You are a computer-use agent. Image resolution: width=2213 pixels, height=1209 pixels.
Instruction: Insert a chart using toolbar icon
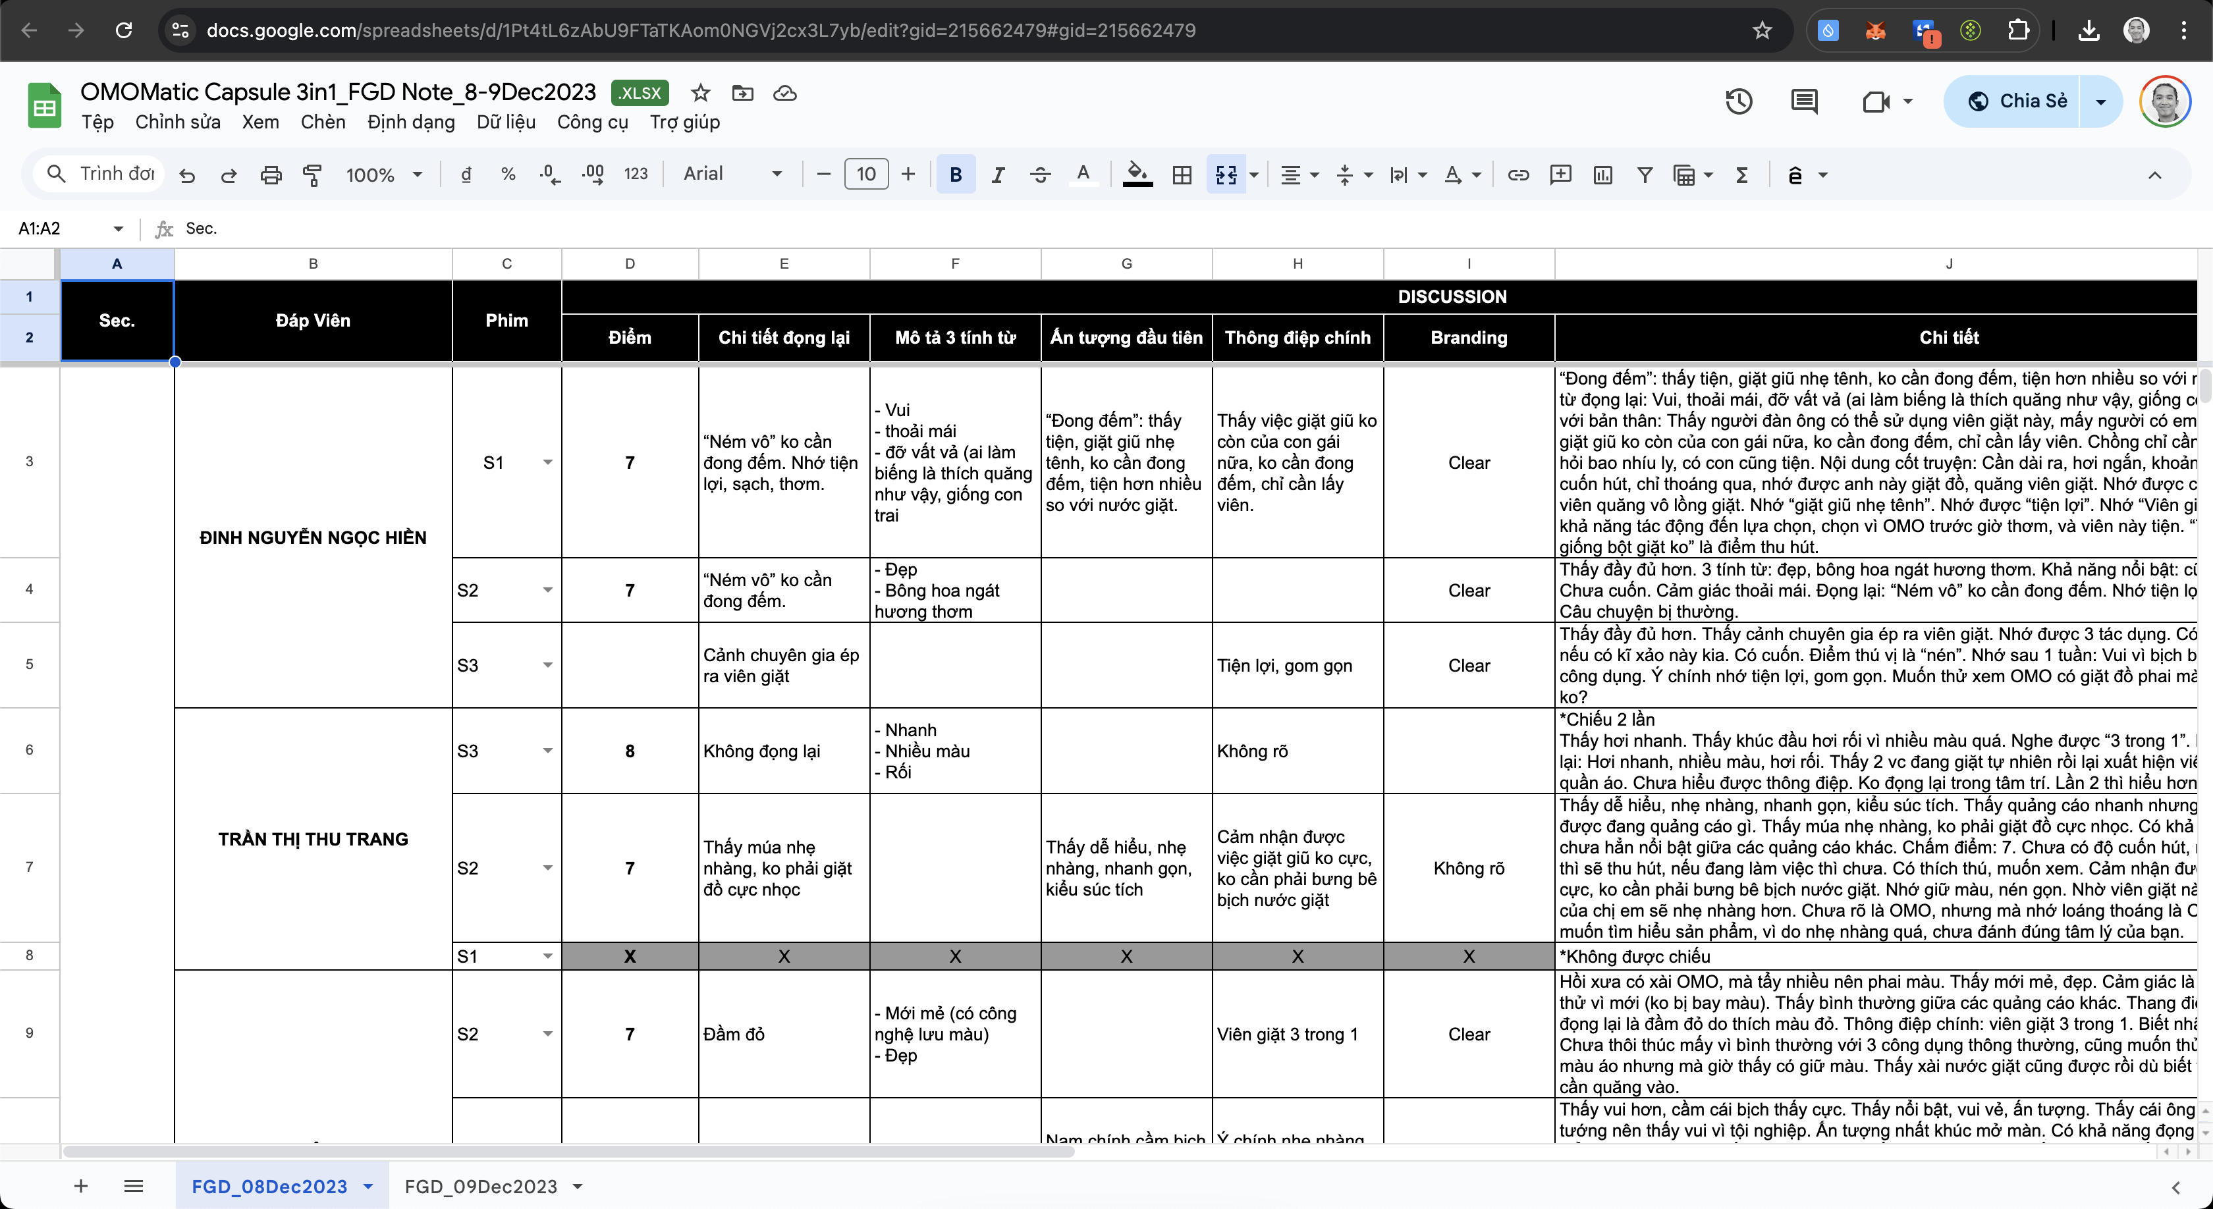(x=1602, y=175)
